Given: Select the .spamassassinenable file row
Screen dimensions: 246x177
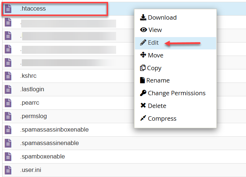Looking at the screenshot, I should pos(49,143).
